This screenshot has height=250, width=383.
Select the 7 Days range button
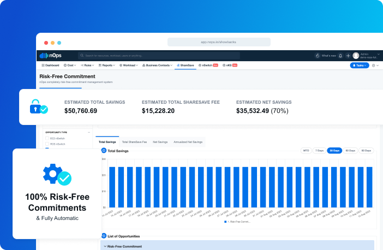coord(319,151)
